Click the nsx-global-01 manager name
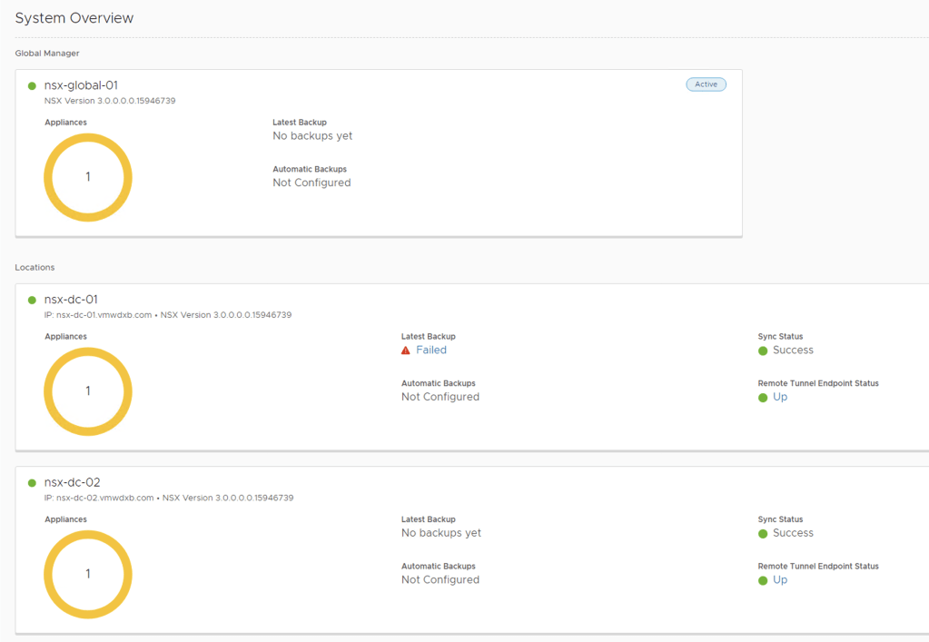This screenshot has height=642, width=929. (81, 85)
